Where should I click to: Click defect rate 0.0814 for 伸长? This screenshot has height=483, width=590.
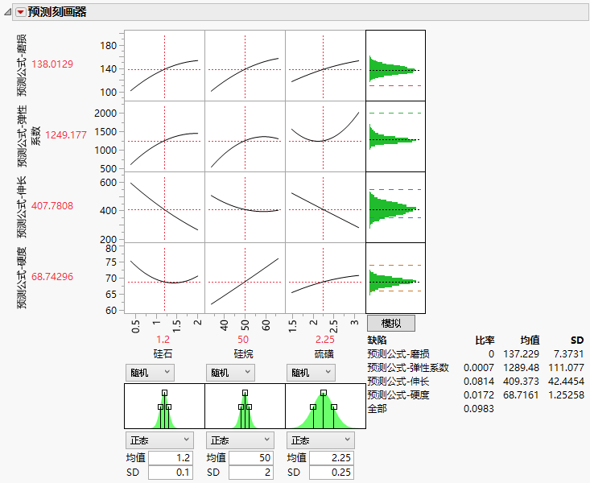[x=479, y=382]
